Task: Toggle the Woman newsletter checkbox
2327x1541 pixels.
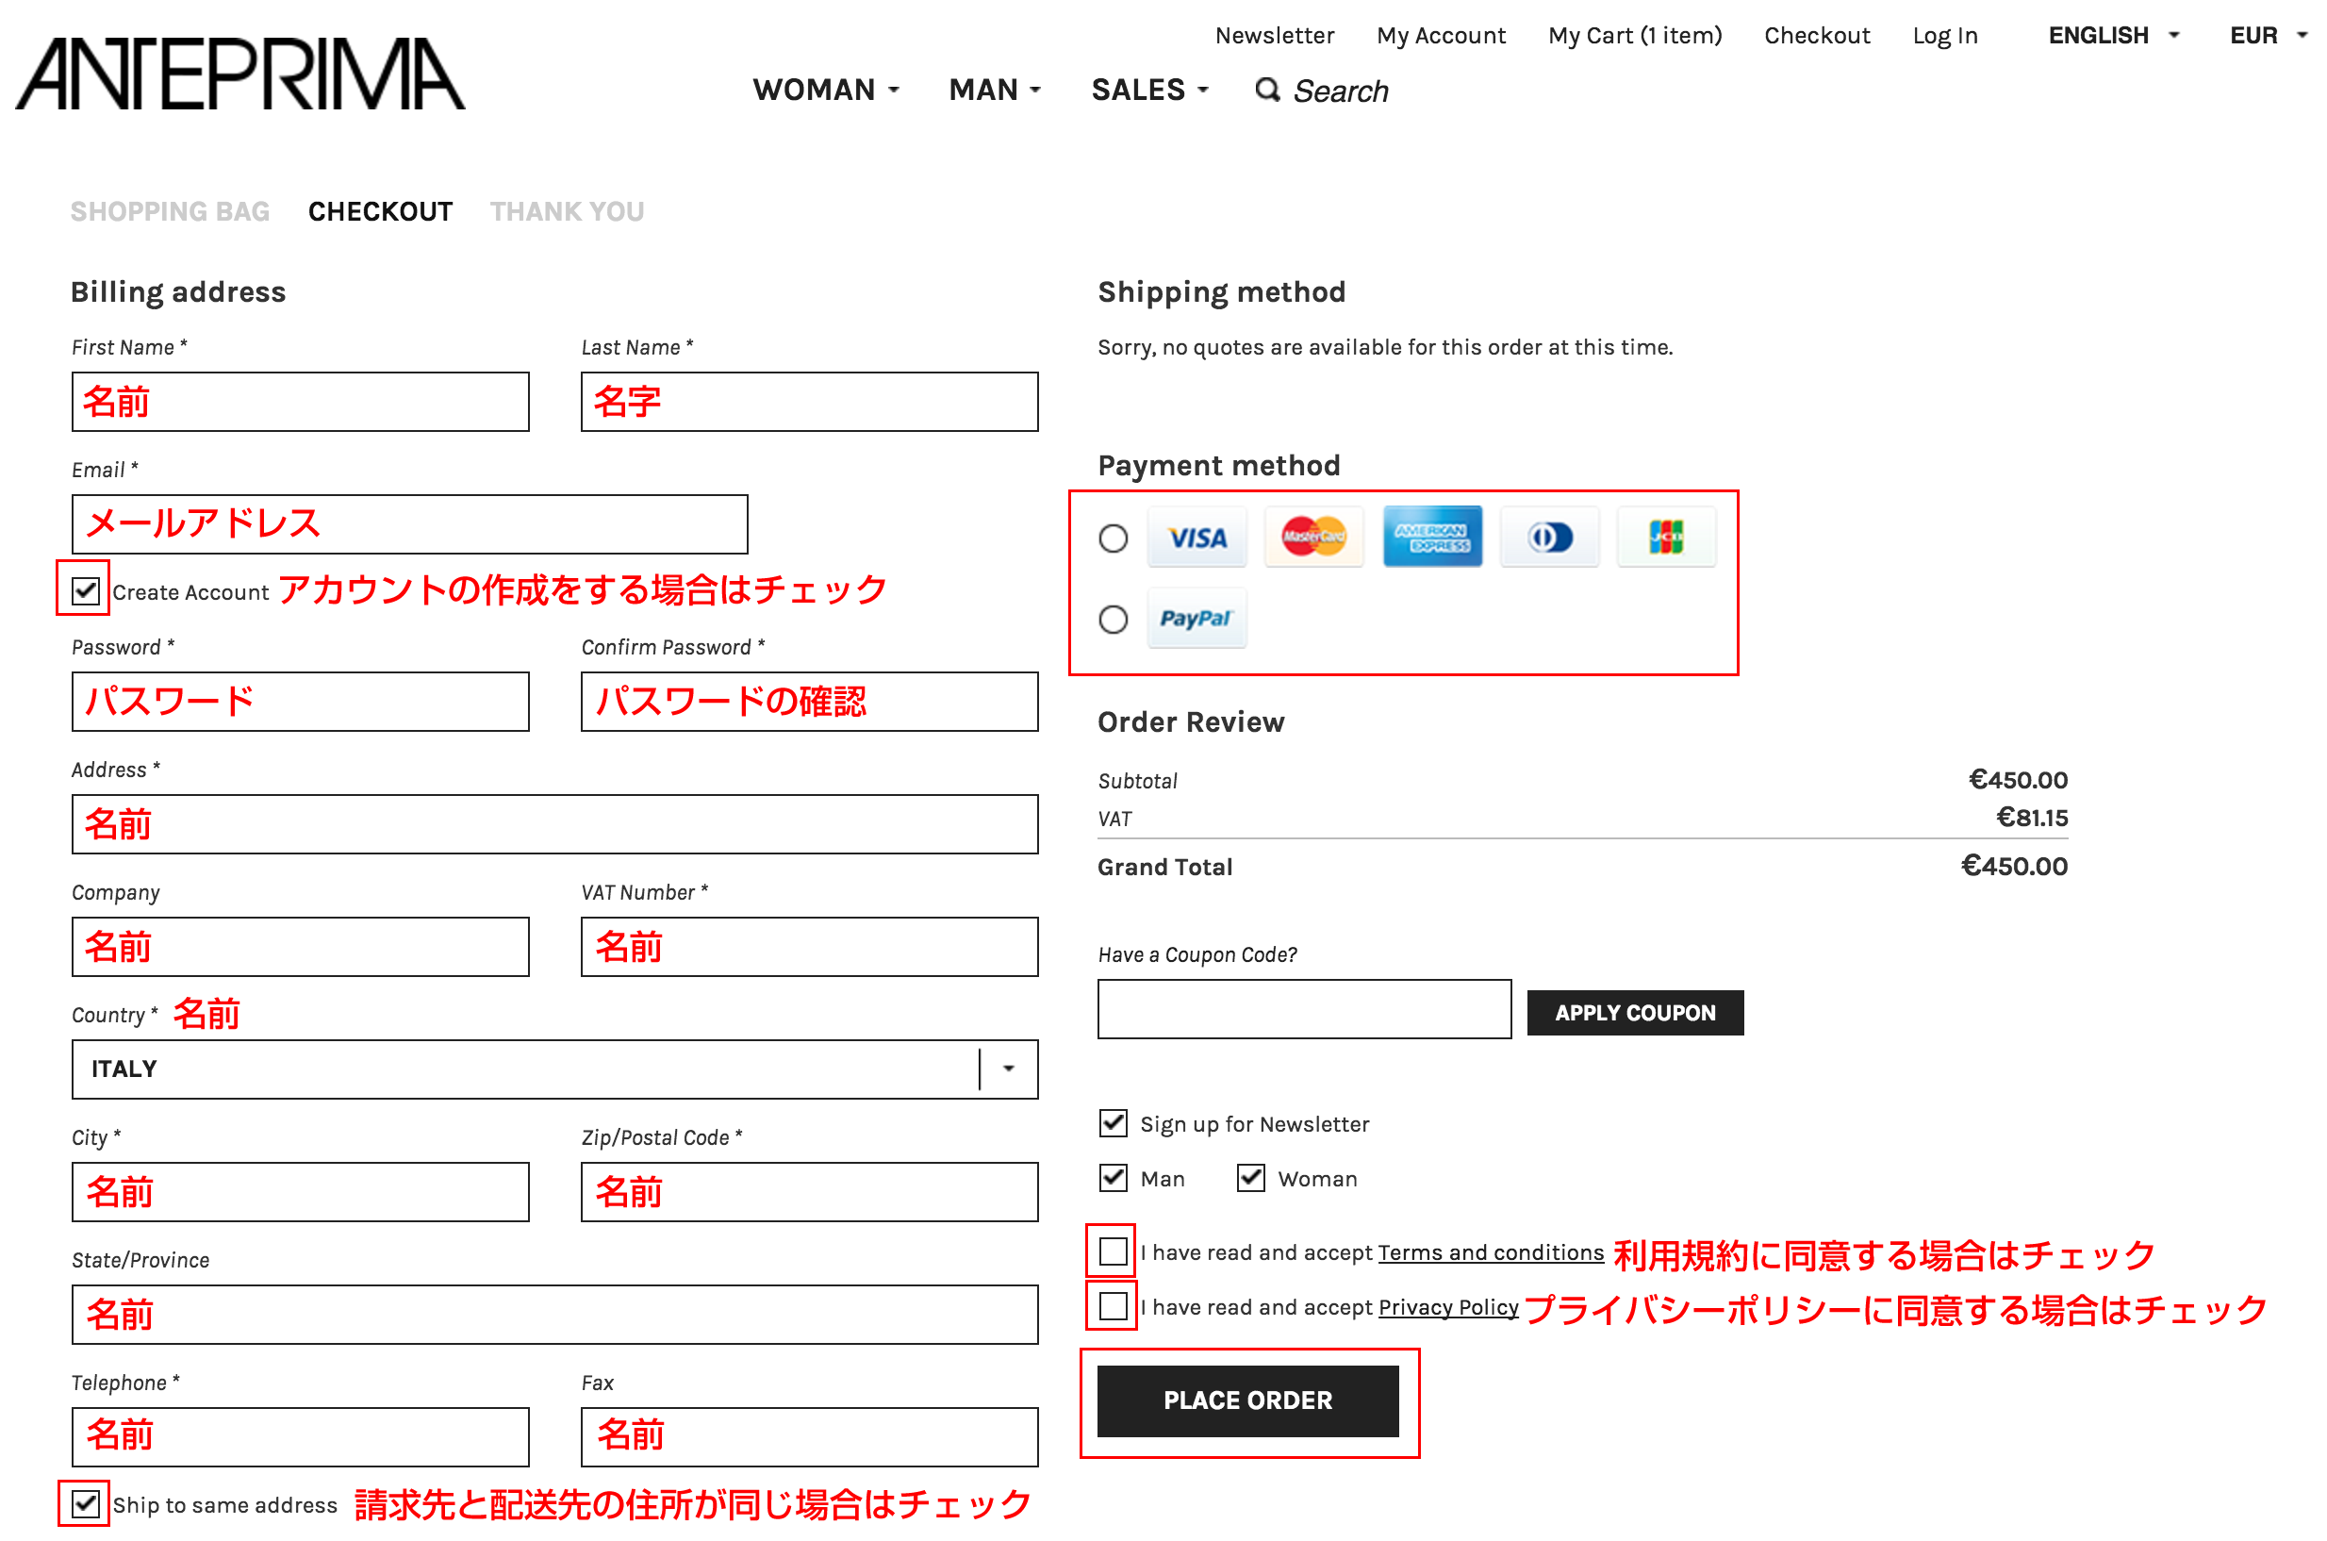Action: click(1250, 1178)
